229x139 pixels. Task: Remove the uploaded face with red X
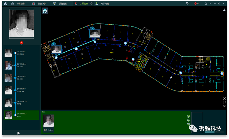(x=22, y=43)
